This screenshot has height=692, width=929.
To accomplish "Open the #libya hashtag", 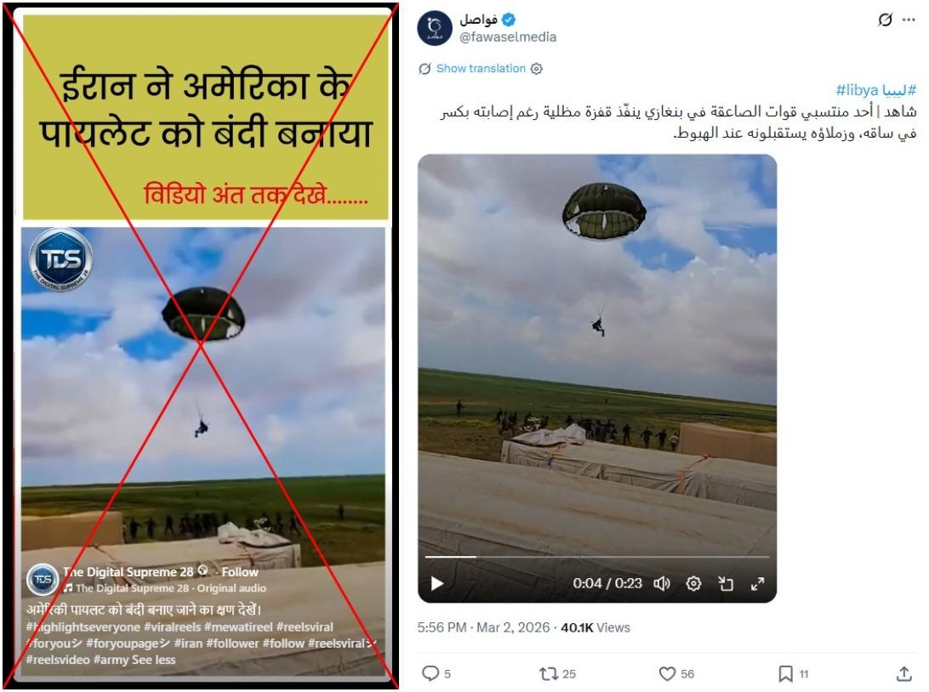I will click(875, 90).
